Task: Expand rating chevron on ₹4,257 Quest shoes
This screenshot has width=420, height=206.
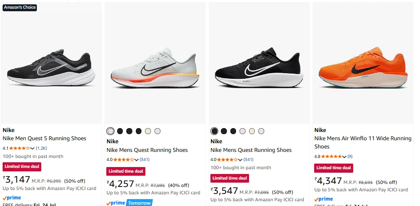Action: [x=136, y=160]
